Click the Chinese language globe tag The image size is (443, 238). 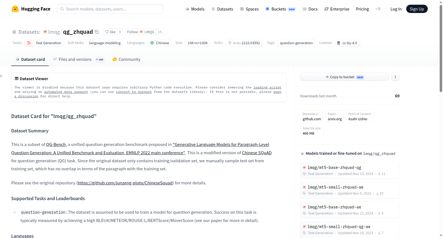click(159, 43)
